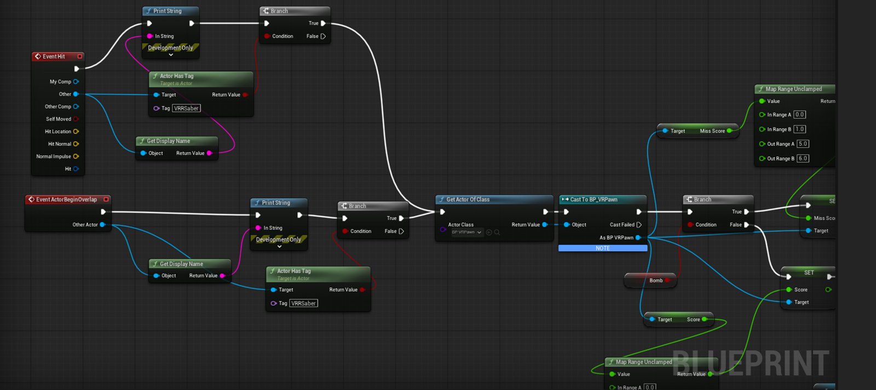Select the Event ActorBeginOverlap node header
This screenshot has height=390, width=876.
pyautogui.click(x=68, y=199)
